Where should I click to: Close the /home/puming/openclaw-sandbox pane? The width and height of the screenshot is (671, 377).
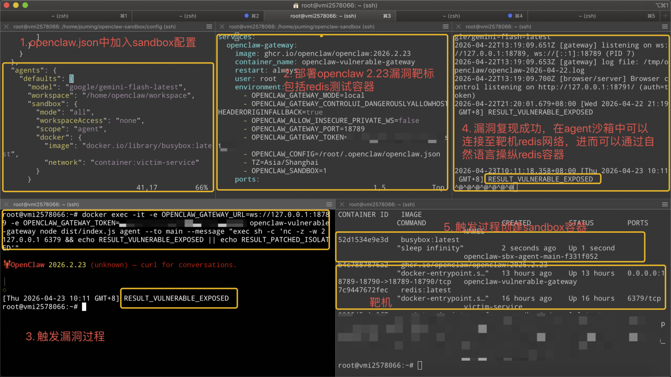[222, 26]
